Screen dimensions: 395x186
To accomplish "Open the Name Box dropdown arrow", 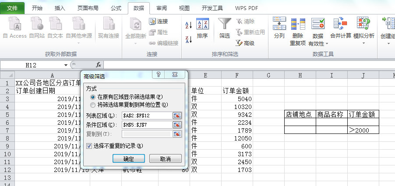I will click(66, 65).
